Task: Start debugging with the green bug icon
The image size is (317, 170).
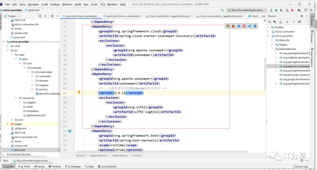Action: click(x=276, y=10)
